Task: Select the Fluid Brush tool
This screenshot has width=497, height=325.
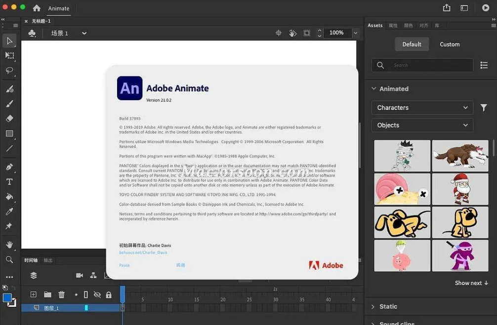Action: click(9, 89)
